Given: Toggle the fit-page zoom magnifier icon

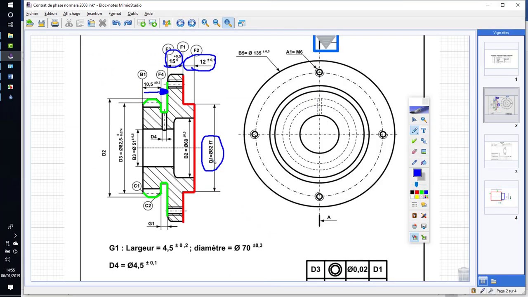Looking at the screenshot, I should (x=228, y=23).
